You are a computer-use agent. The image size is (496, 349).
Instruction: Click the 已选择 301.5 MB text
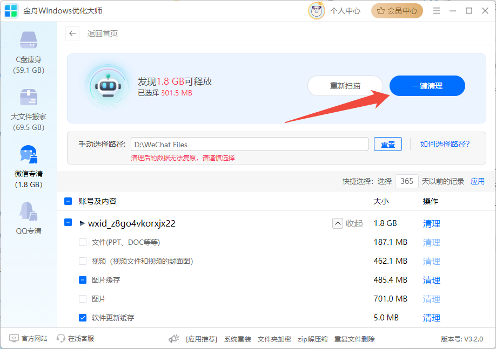pyautogui.click(x=165, y=93)
